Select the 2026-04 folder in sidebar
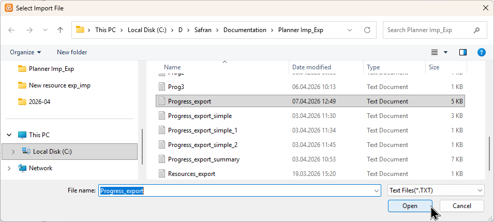 coord(39,102)
